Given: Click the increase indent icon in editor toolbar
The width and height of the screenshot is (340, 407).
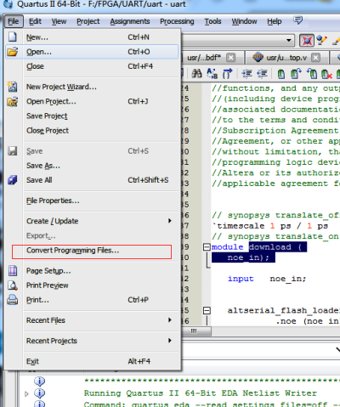Looking at the screenshot, I should (x=246, y=74).
